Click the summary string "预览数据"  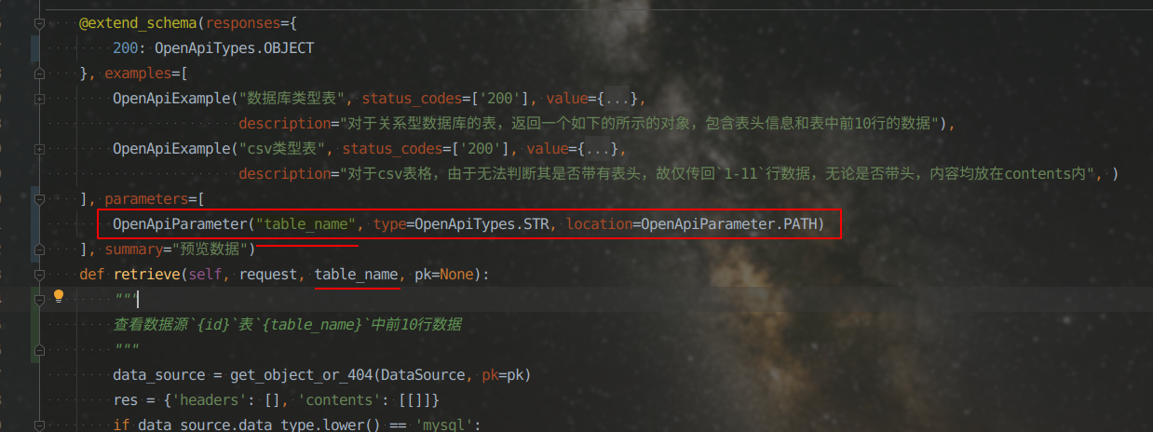click(x=210, y=249)
